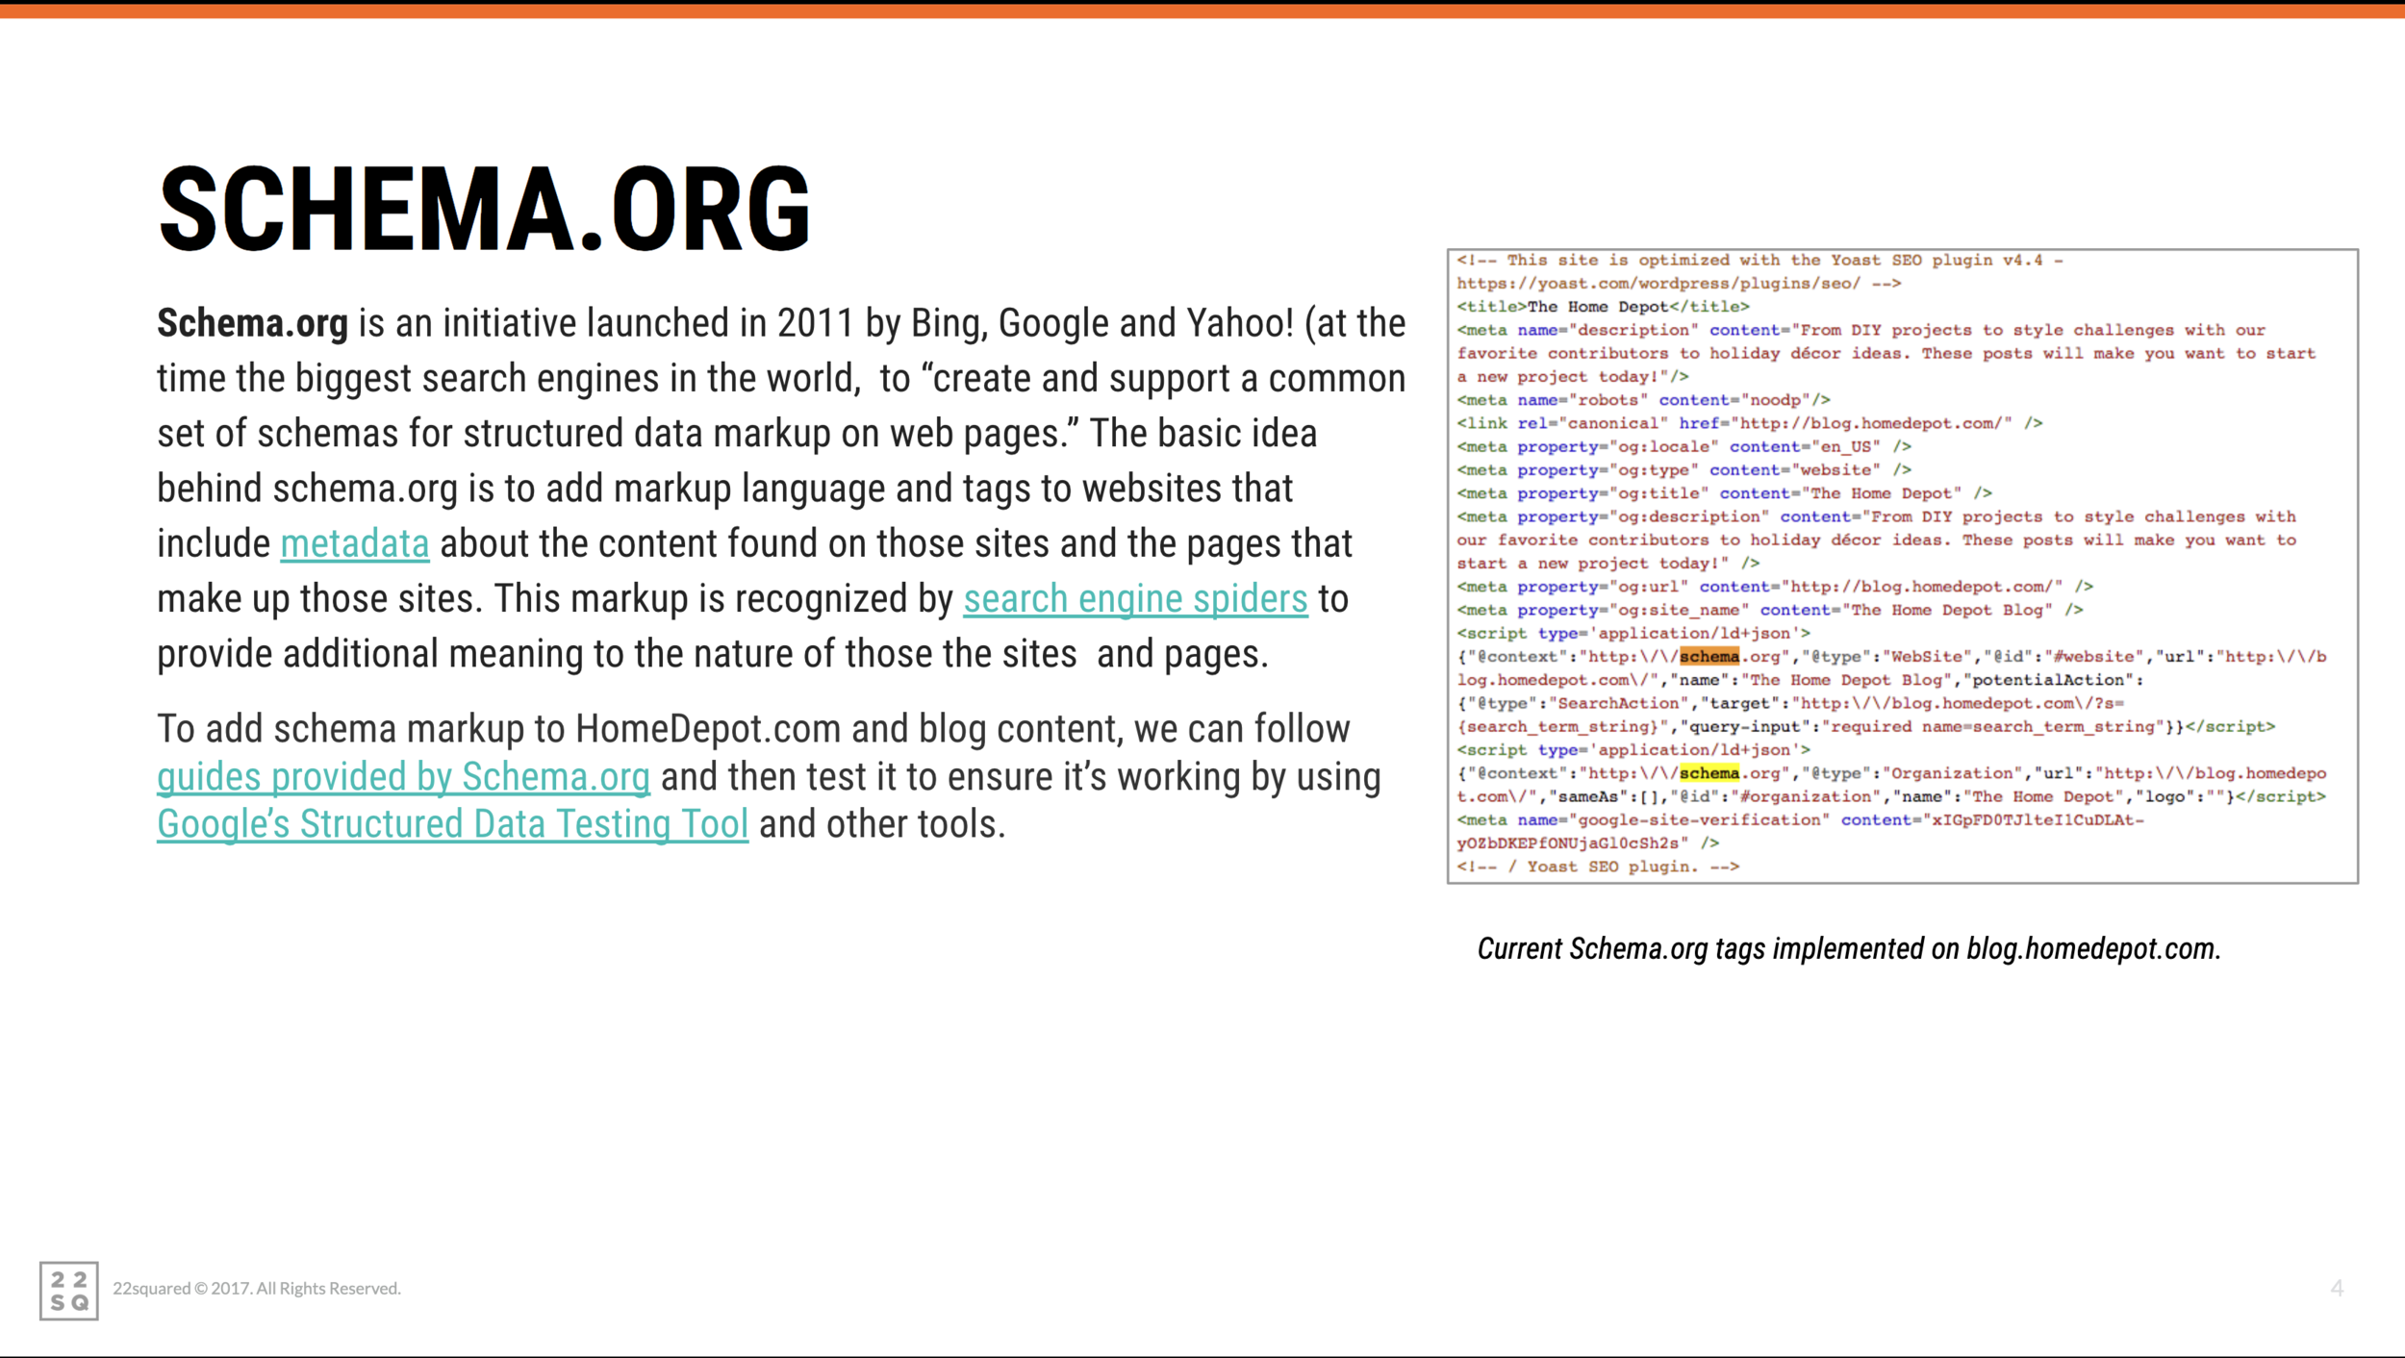Open the metadata hyperlink

click(354, 544)
